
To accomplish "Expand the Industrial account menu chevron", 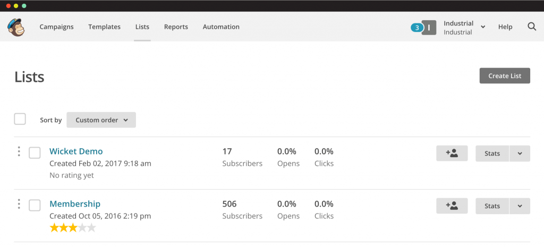I will point(483,27).
